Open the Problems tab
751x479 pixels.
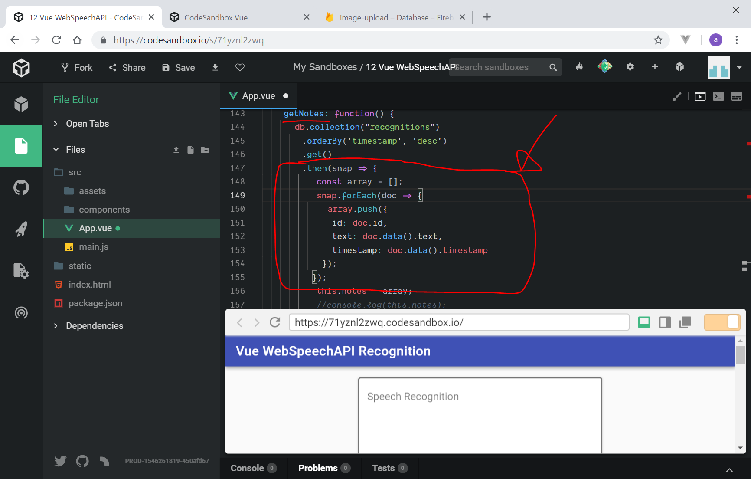[x=324, y=468]
